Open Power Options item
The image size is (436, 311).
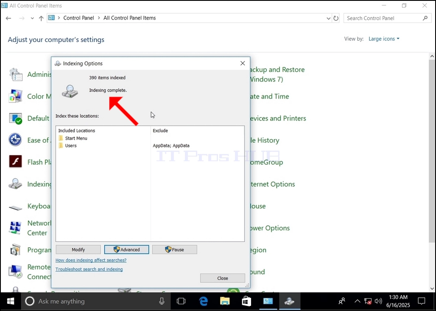click(270, 228)
